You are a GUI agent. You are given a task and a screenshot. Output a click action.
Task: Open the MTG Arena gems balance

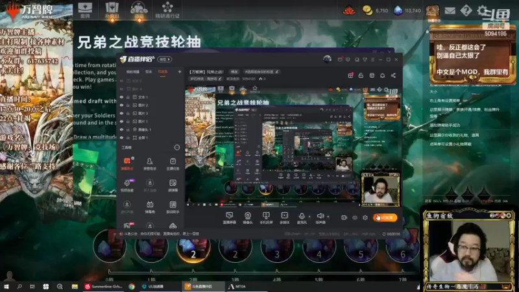pos(407,10)
